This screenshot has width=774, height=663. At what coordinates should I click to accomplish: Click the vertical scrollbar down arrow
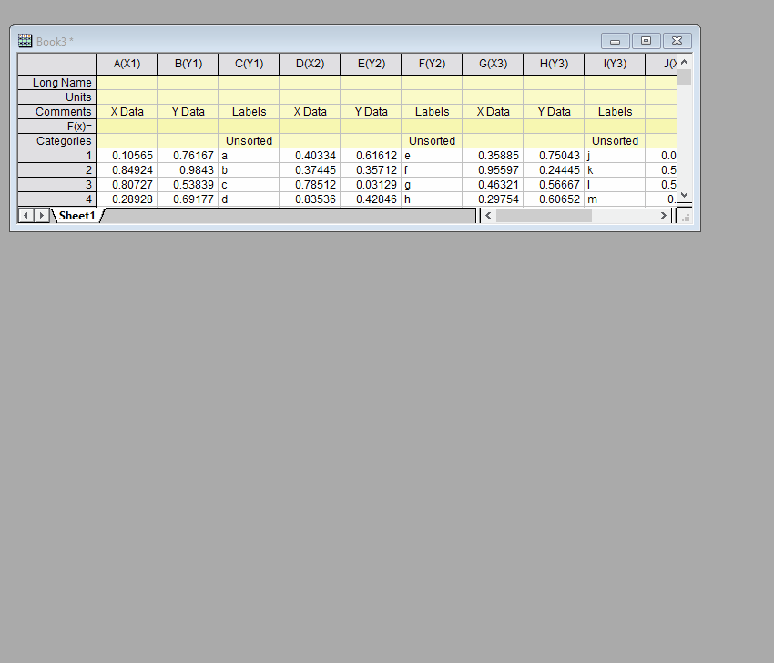683,195
